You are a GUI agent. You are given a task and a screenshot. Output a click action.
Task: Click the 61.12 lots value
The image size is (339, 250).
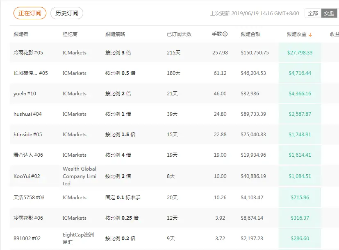[x=220, y=73]
